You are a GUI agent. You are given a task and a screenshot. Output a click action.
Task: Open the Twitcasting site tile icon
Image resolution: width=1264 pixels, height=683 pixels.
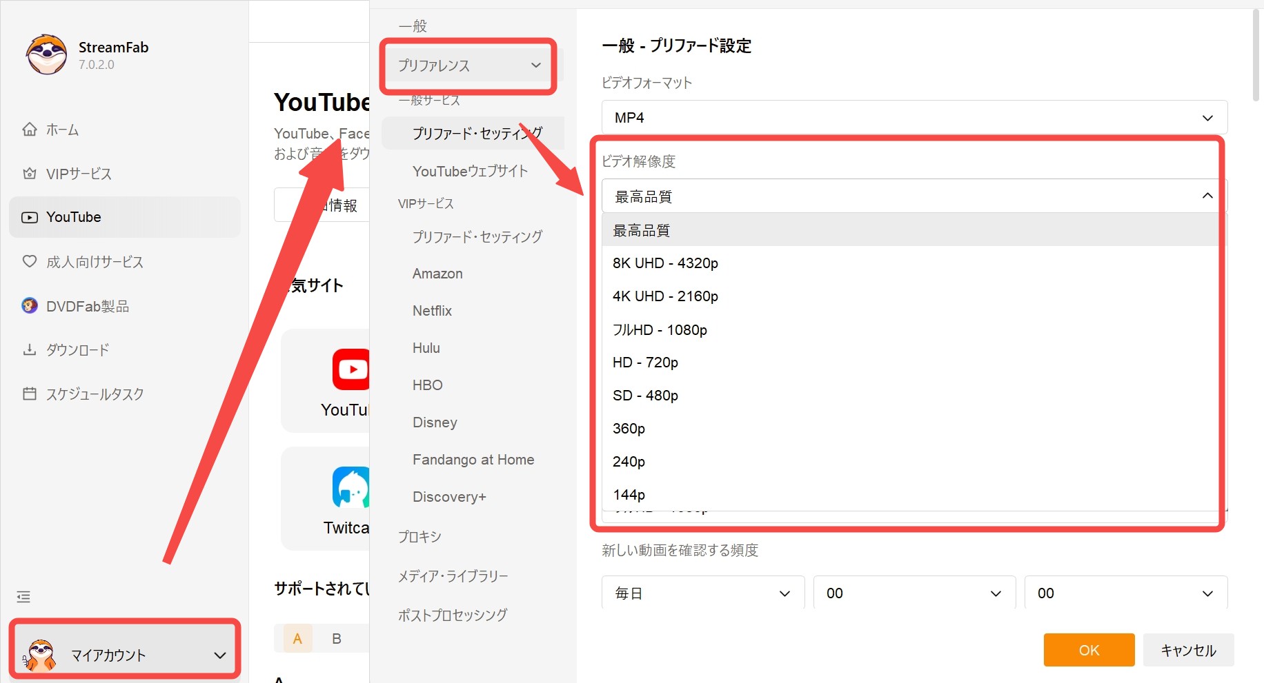(351, 487)
